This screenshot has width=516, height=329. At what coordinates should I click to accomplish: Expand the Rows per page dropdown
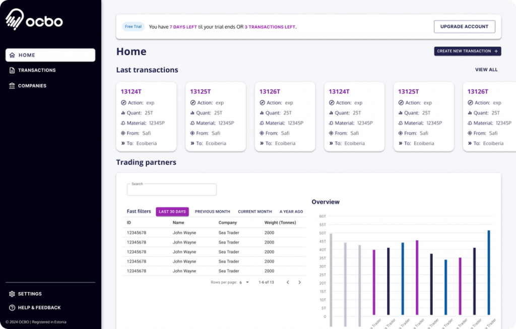244,283
